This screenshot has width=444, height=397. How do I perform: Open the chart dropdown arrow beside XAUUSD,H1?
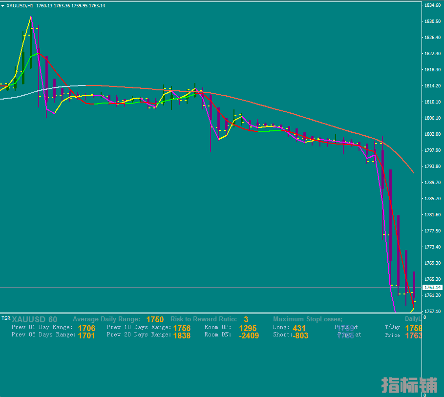[x=3, y=5]
